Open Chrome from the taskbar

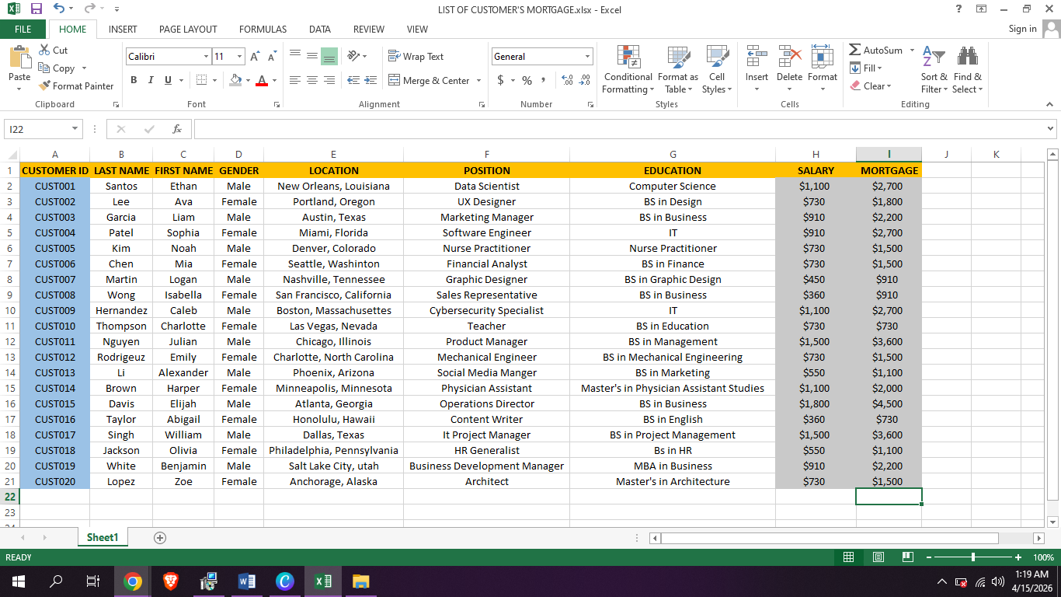132,581
